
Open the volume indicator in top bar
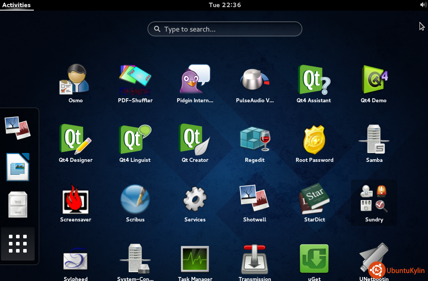(423, 5)
